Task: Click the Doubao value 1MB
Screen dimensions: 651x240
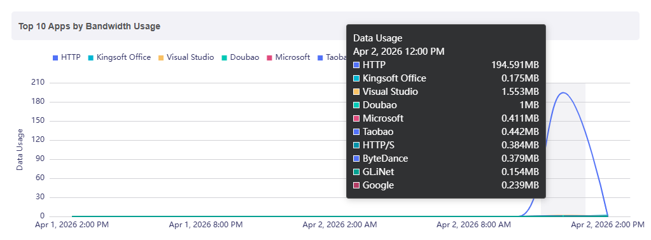Action: 529,105
